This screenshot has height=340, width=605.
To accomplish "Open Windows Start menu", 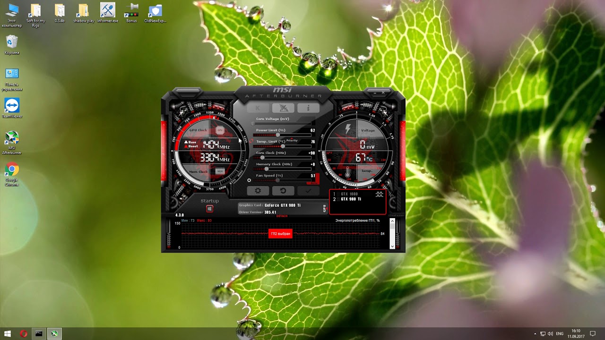I will (x=8, y=334).
